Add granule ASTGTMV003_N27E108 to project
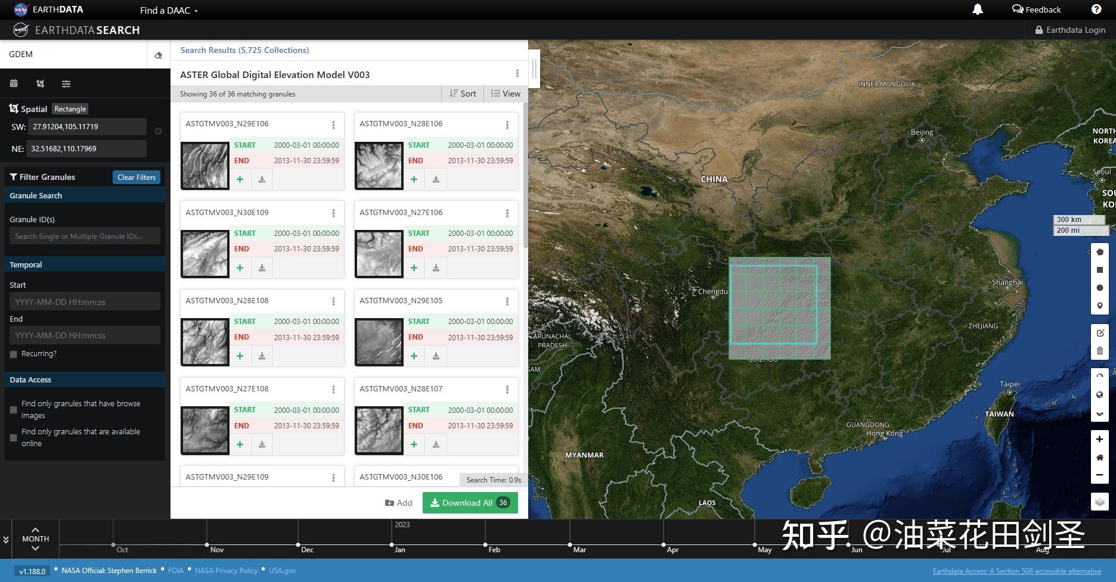This screenshot has width=1116, height=582. pos(240,444)
